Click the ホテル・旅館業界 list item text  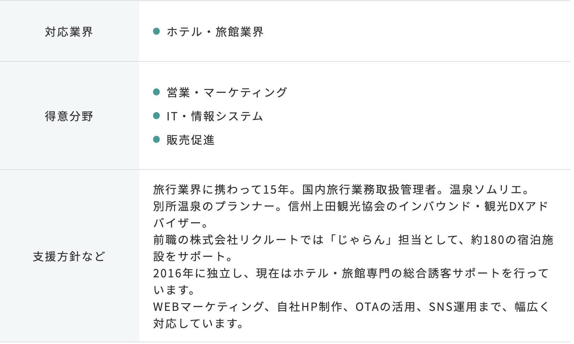click(x=215, y=32)
